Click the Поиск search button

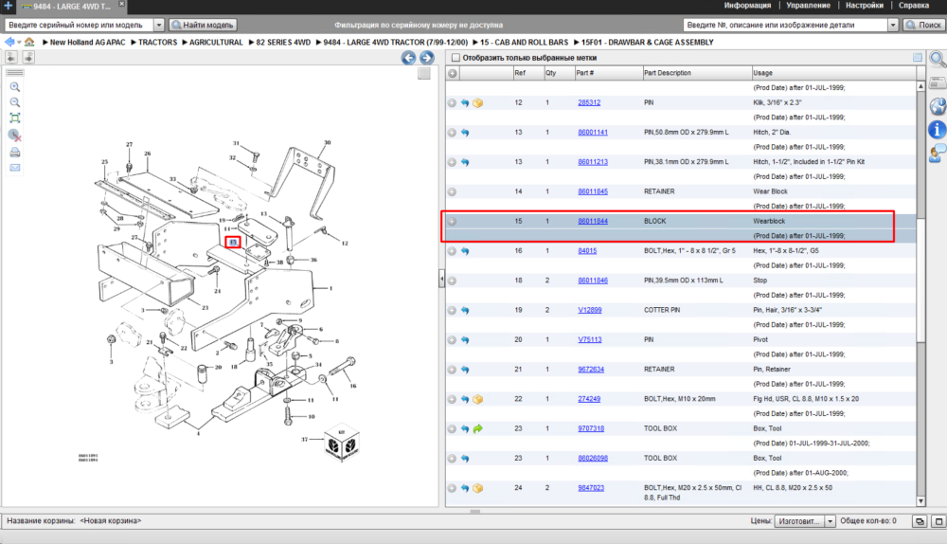coord(924,25)
